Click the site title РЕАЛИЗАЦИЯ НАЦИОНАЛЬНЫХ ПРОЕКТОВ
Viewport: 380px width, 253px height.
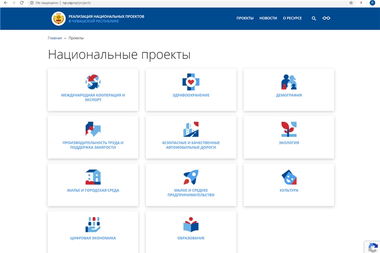click(x=107, y=16)
